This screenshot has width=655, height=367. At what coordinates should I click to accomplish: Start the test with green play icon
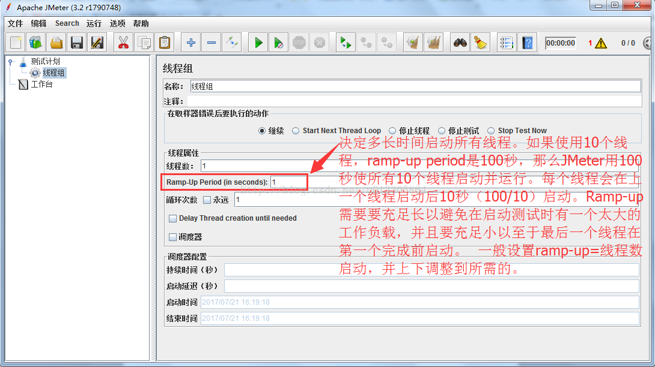tap(258, 43)
